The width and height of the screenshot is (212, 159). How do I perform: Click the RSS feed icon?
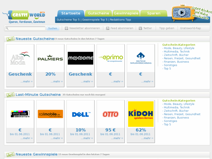coord(108,28)
